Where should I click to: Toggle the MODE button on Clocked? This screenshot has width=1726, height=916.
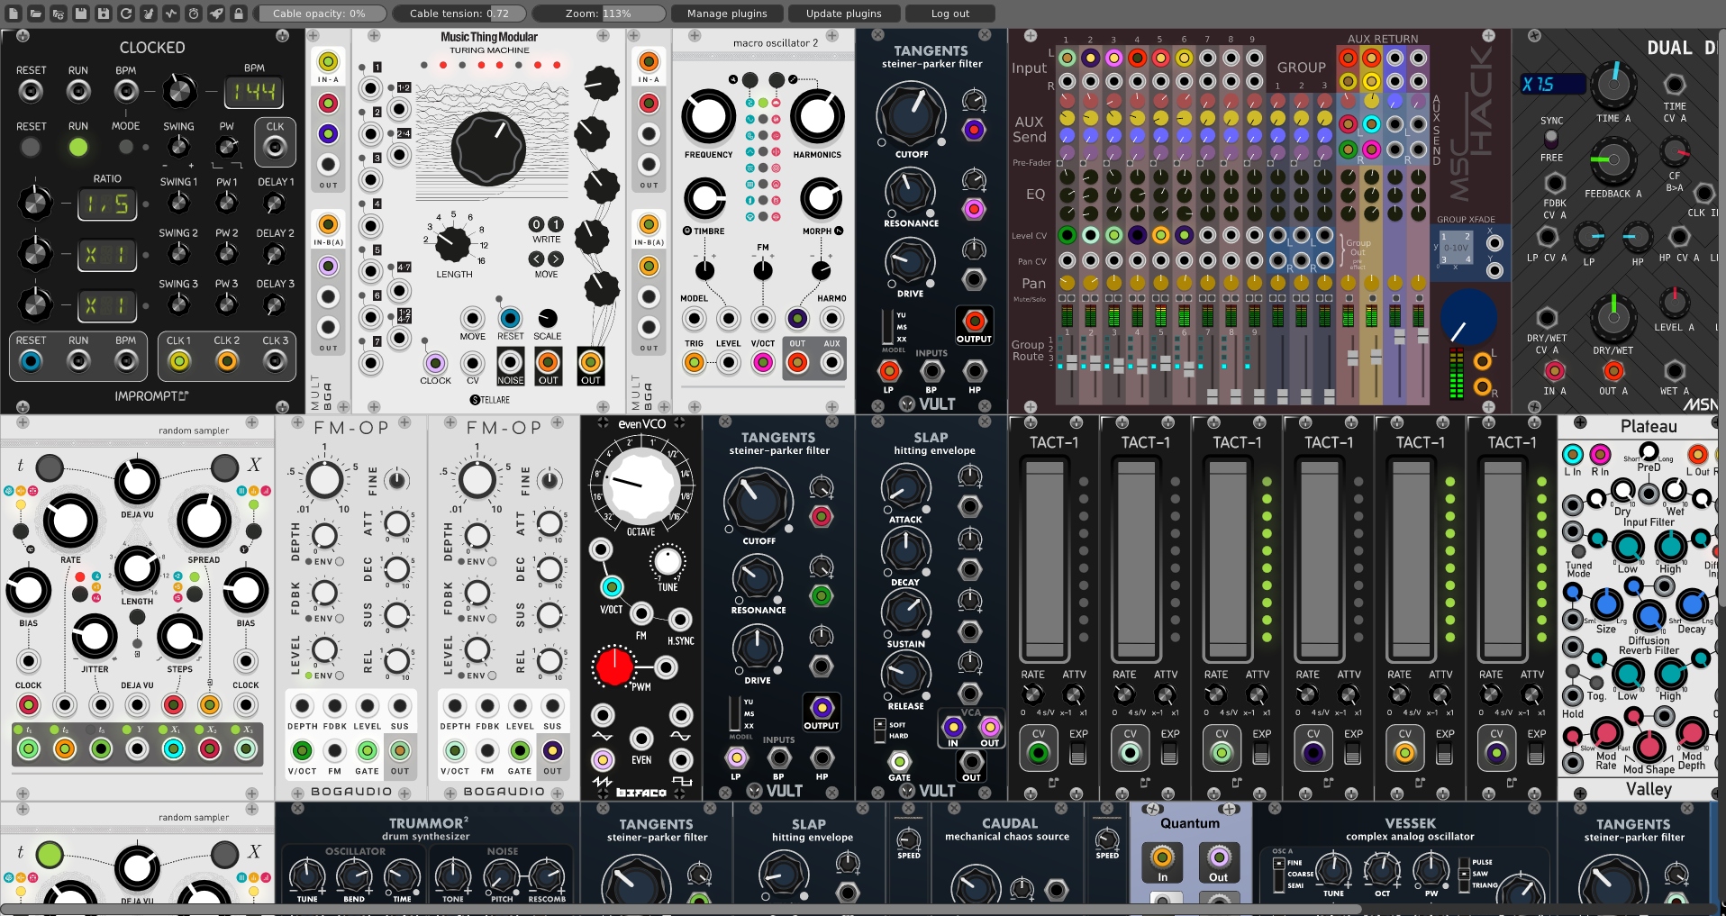[125, 147]
